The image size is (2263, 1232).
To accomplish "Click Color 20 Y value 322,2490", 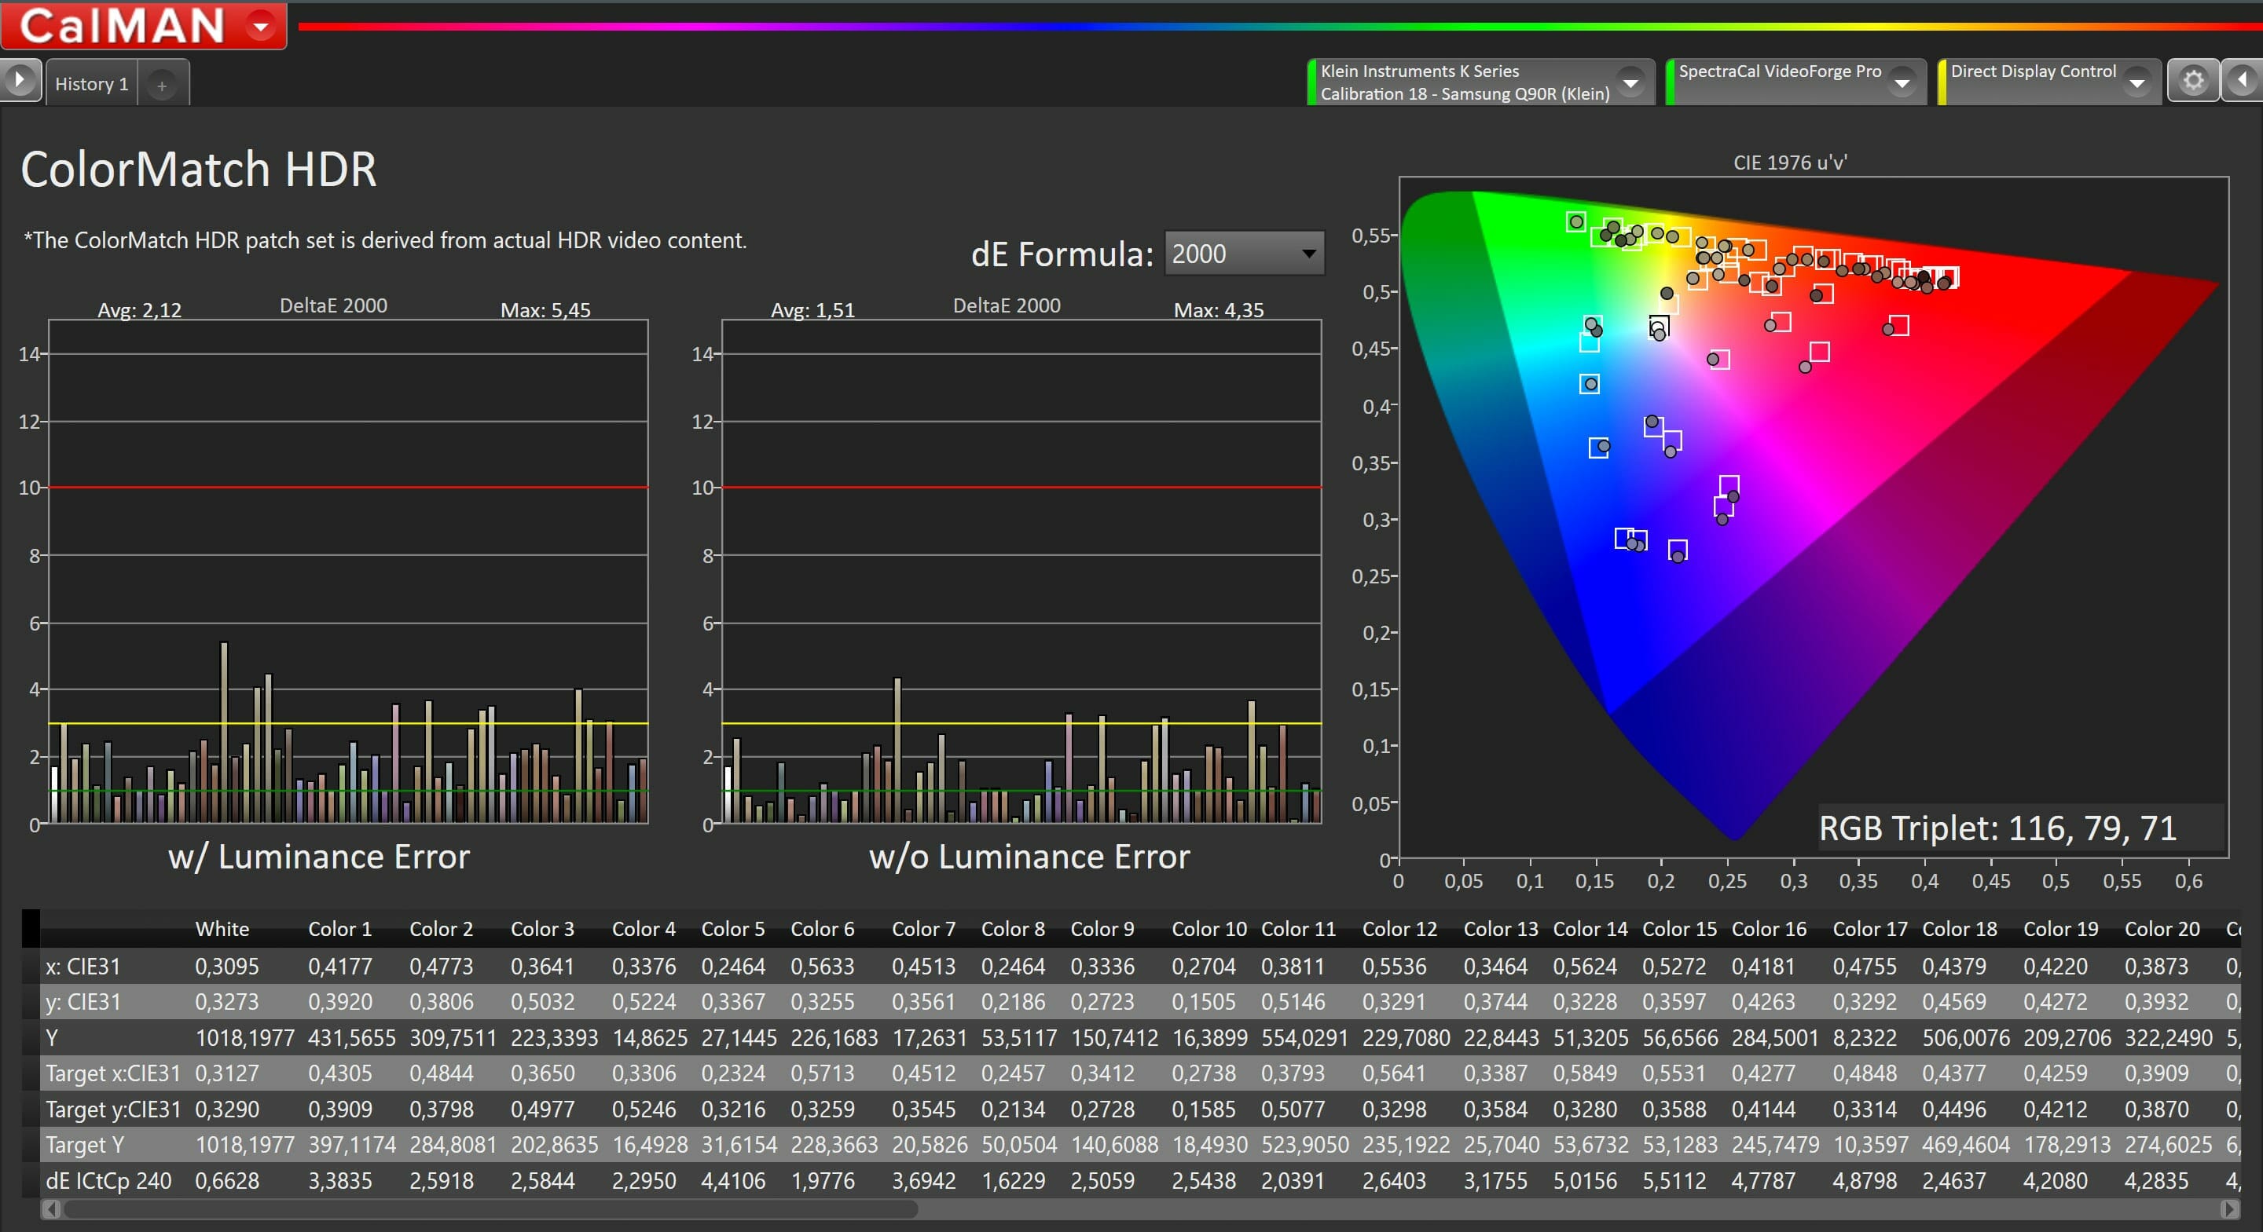I will [2168, 1038].
